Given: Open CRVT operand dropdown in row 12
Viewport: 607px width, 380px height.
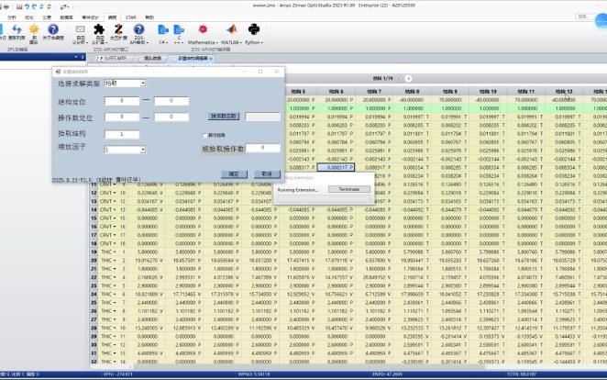Looking at the screenshot, I should coord(115,193).
